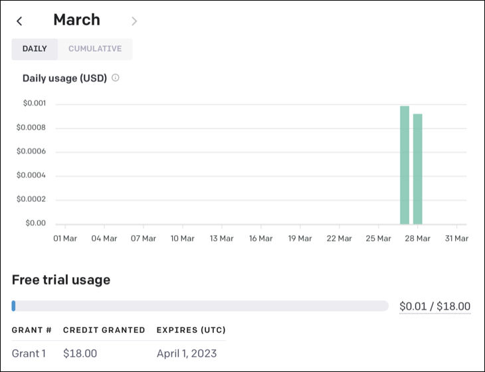Image resolution: width=485 pixels, height=372 pixels.
Task: Click the CREDIT GRANTED column header
Action: [x=104, y=330]
